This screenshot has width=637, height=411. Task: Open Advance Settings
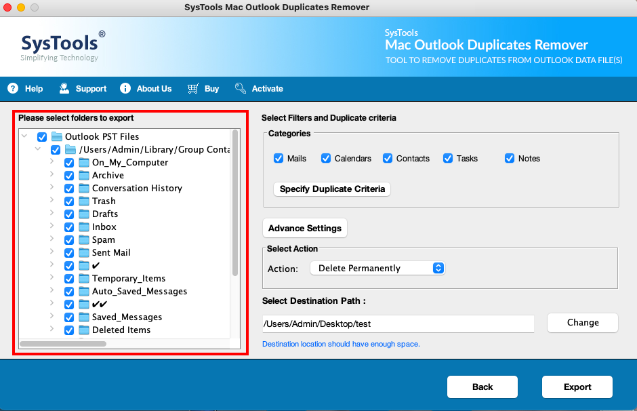tap(305, 228)
